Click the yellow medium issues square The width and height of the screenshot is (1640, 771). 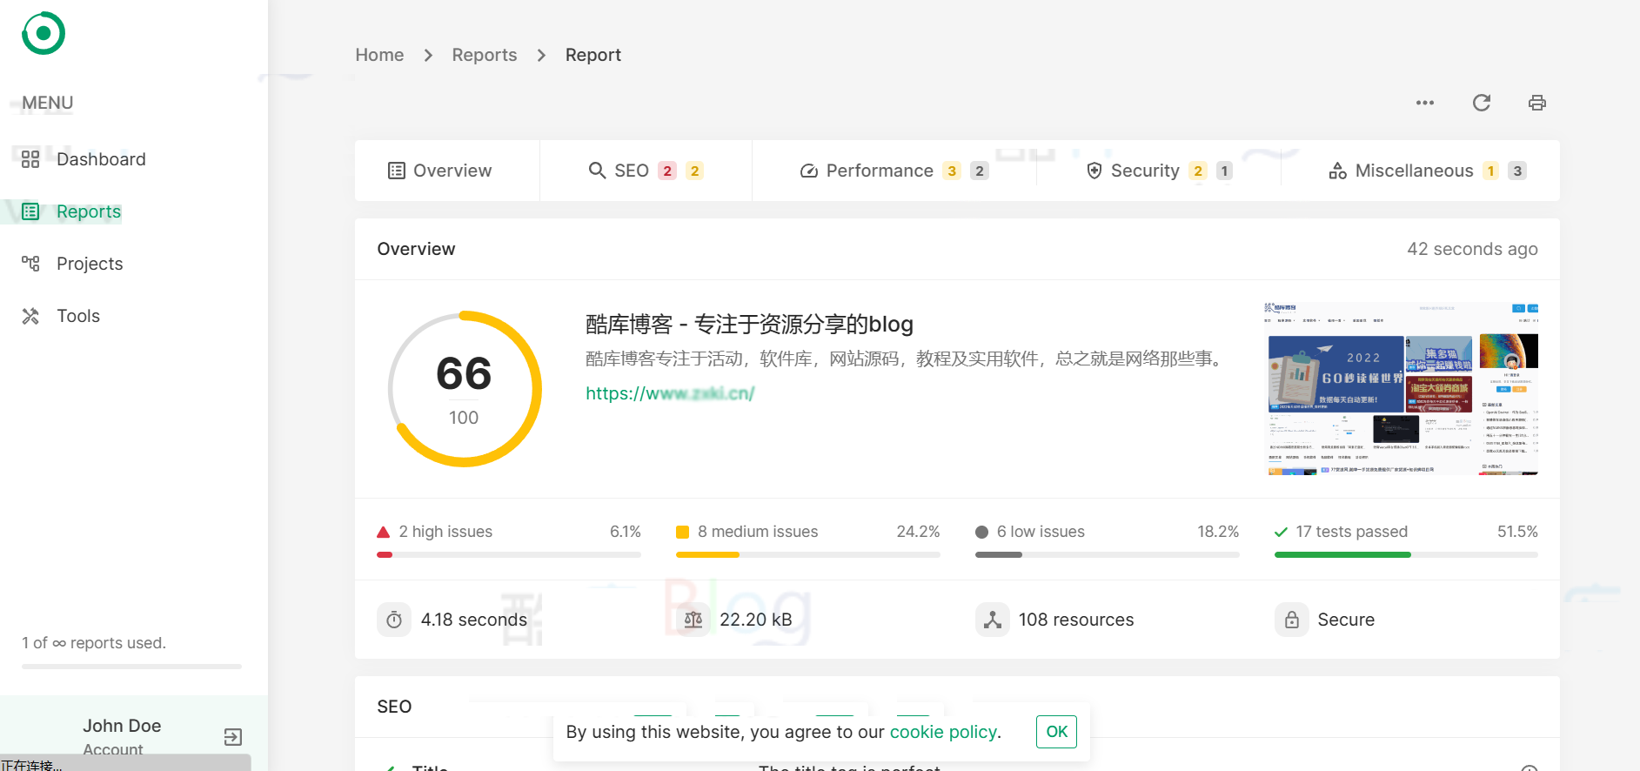tap(683, 532)
